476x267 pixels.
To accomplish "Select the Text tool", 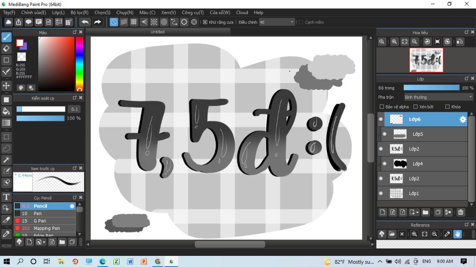I will 7,197.
